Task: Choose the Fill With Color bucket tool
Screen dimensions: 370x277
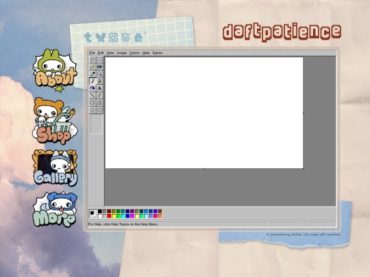Action: point(99,66)
